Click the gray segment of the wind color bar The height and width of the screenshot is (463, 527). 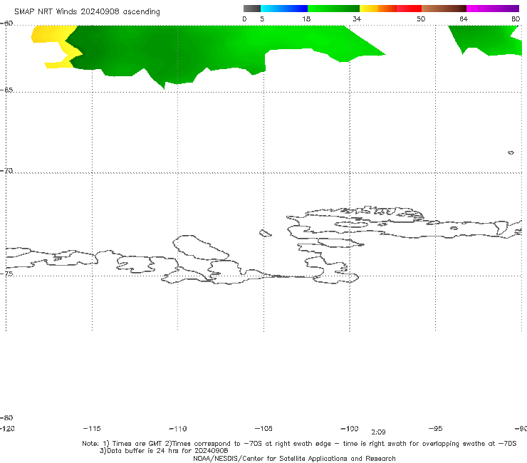[251, 9]
